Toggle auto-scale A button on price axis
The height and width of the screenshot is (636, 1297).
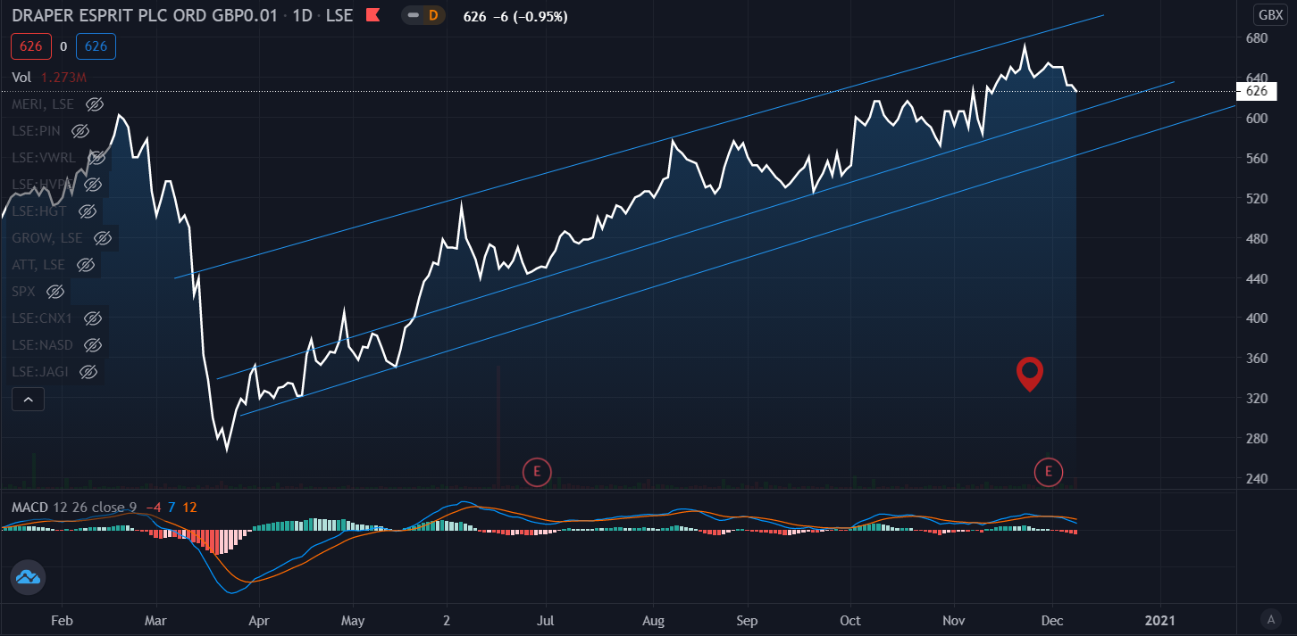tap(1270, 618)
